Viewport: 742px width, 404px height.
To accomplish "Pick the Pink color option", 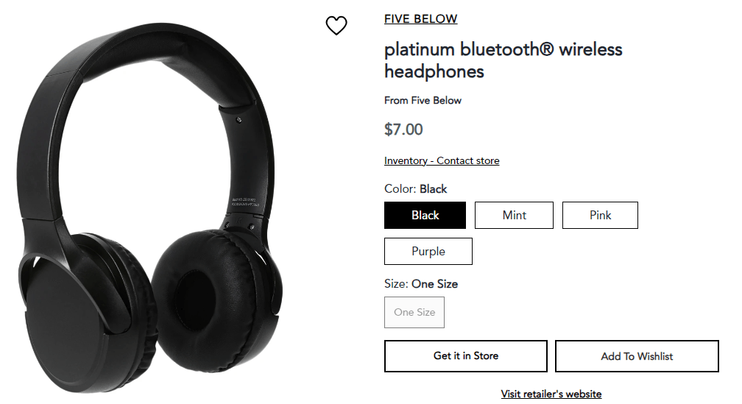I will pyautogui.click(x=600, y=215).
